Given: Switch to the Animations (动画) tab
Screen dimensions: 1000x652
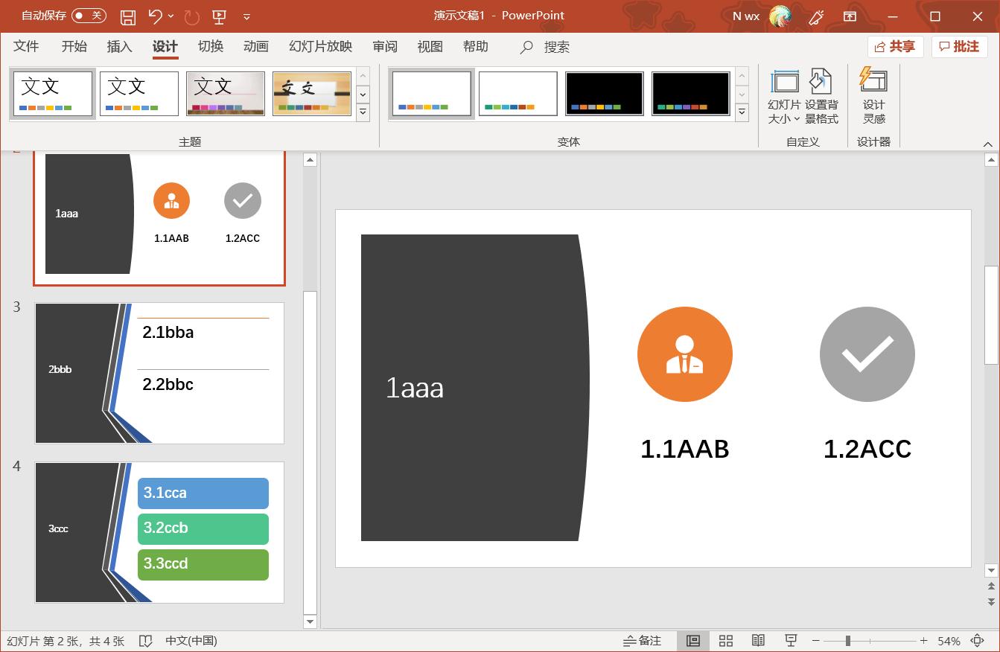Looking at the screenshot, I should coord(255,47).
